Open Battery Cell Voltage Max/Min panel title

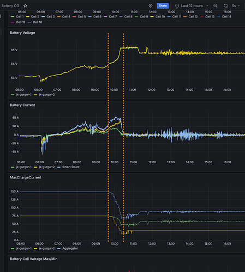[34, 259]
